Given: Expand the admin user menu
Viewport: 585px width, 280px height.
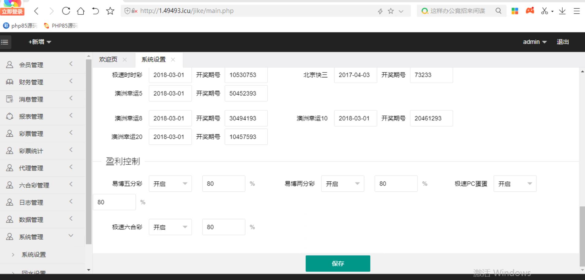Looking at the screenshot, I should tap(534, 42).
